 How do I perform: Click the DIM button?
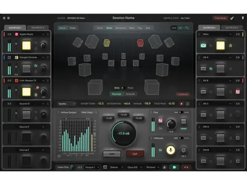[112, 154]
